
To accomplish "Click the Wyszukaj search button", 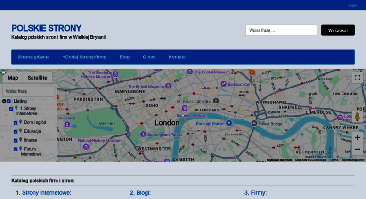I will tap(338, 30).
